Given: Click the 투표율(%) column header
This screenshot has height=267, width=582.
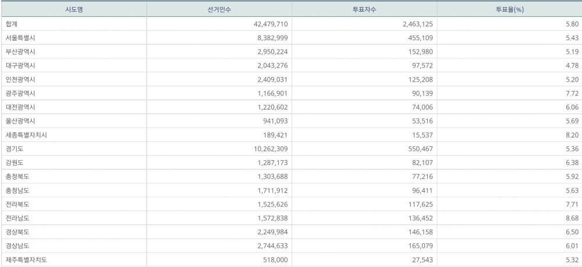Looking at the screenshot, I should (x=509, y=9).
